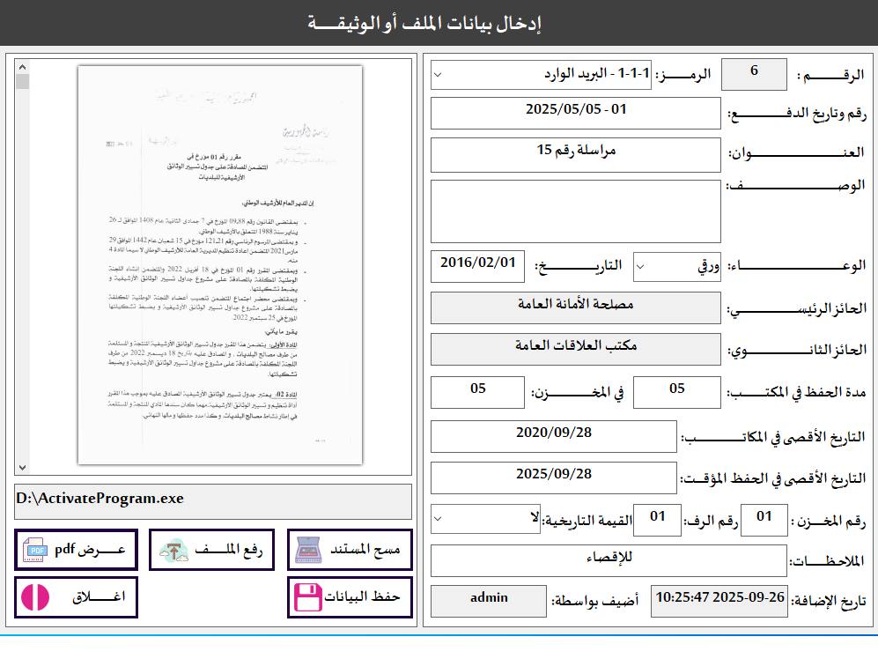Click the PDF file icon on عرض pdf
This screenshot has width=878, height=659.
(36, 551)
